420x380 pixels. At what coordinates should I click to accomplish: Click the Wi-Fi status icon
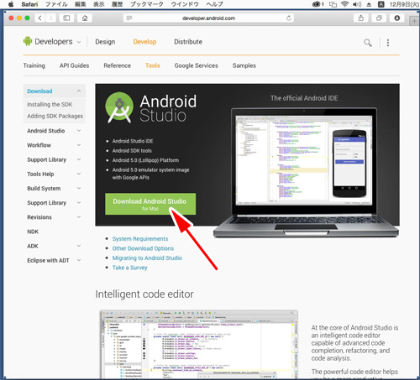344,4
